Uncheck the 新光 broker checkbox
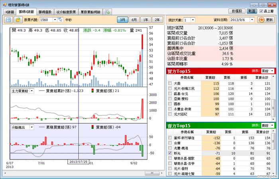 (170, 153)
